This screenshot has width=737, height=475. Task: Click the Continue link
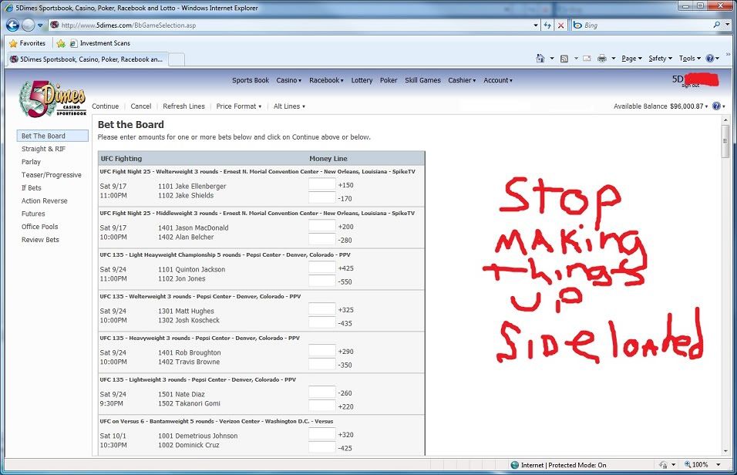point(106,106)
